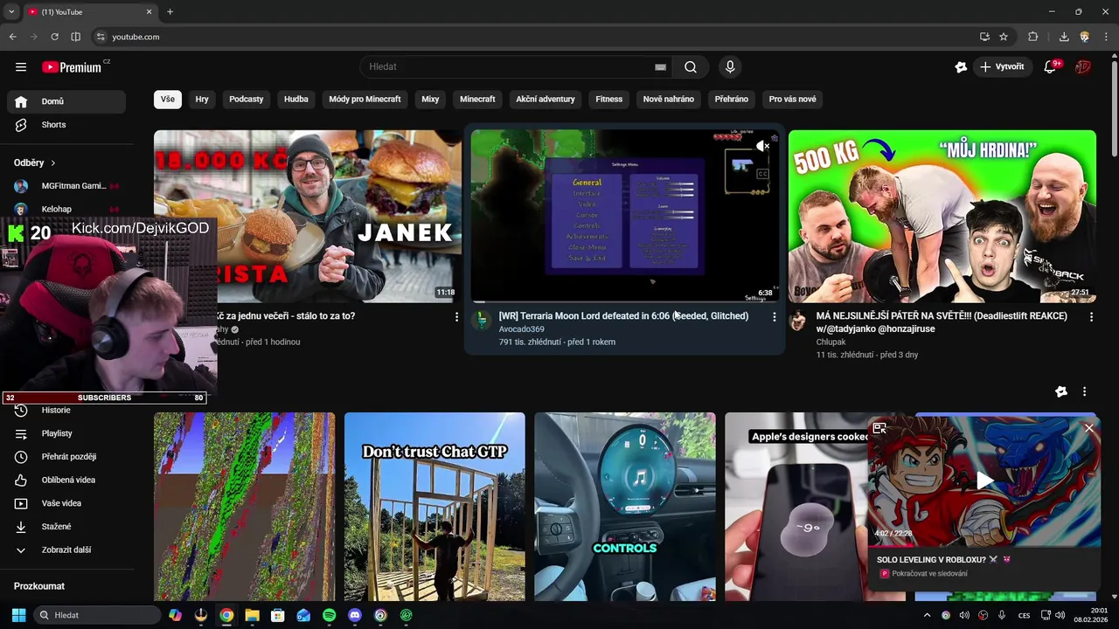The image size is (1119, 629).
Task: Open the YouTube account avatar menu
Action: click(1083, 67)
